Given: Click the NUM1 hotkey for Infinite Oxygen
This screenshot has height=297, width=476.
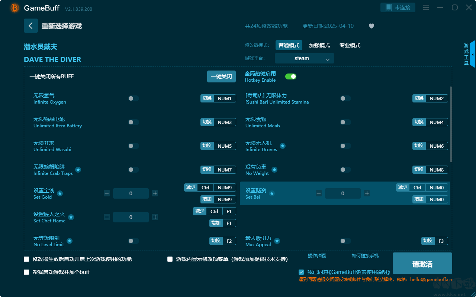Looking at the screenshot, I should click(225, 98).
